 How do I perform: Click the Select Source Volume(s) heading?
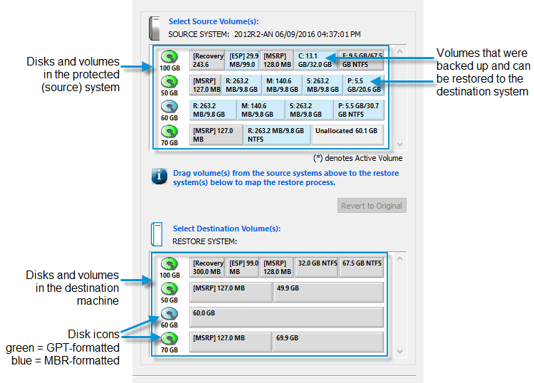coord(214,21)
